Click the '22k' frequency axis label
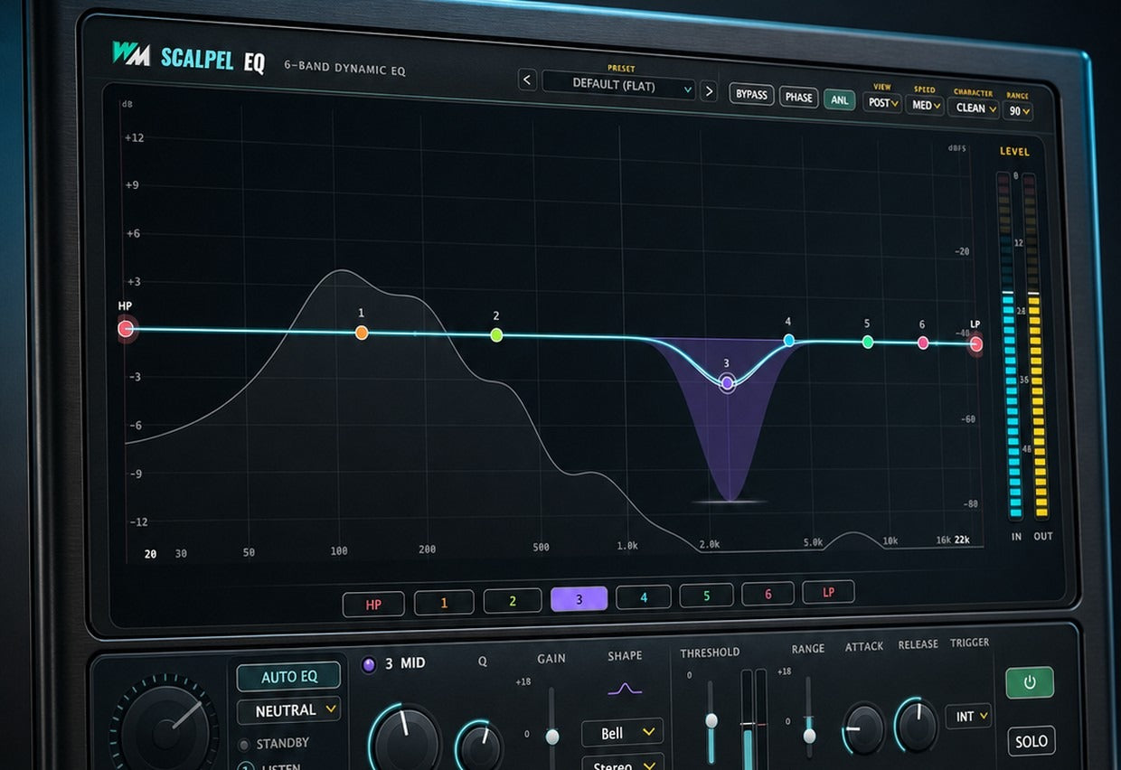This screenshot has width=1121, height=770. coord(964,540)
